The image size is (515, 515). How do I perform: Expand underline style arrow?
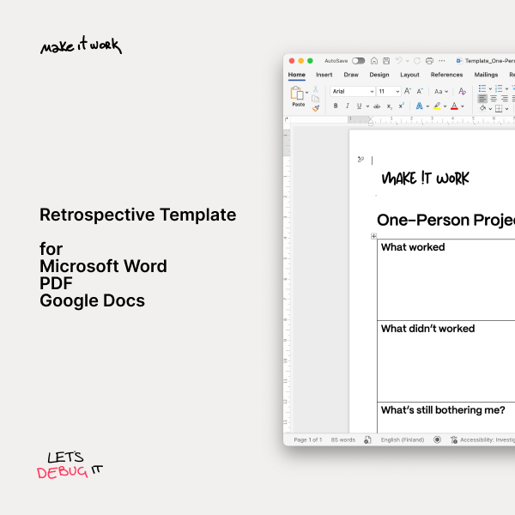tap(367, 106)
